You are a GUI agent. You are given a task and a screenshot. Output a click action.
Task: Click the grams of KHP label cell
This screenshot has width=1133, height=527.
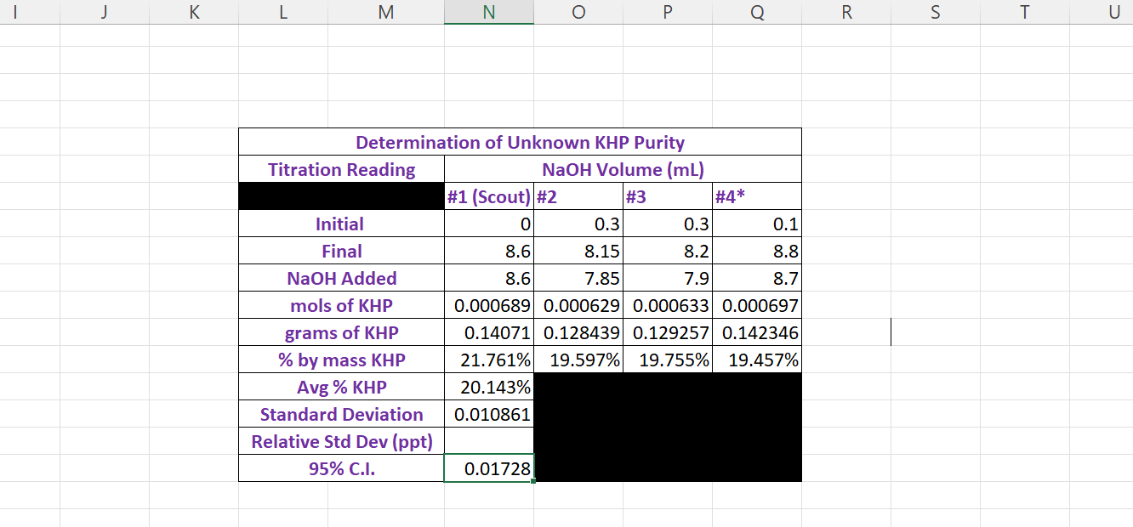[340, 332]
